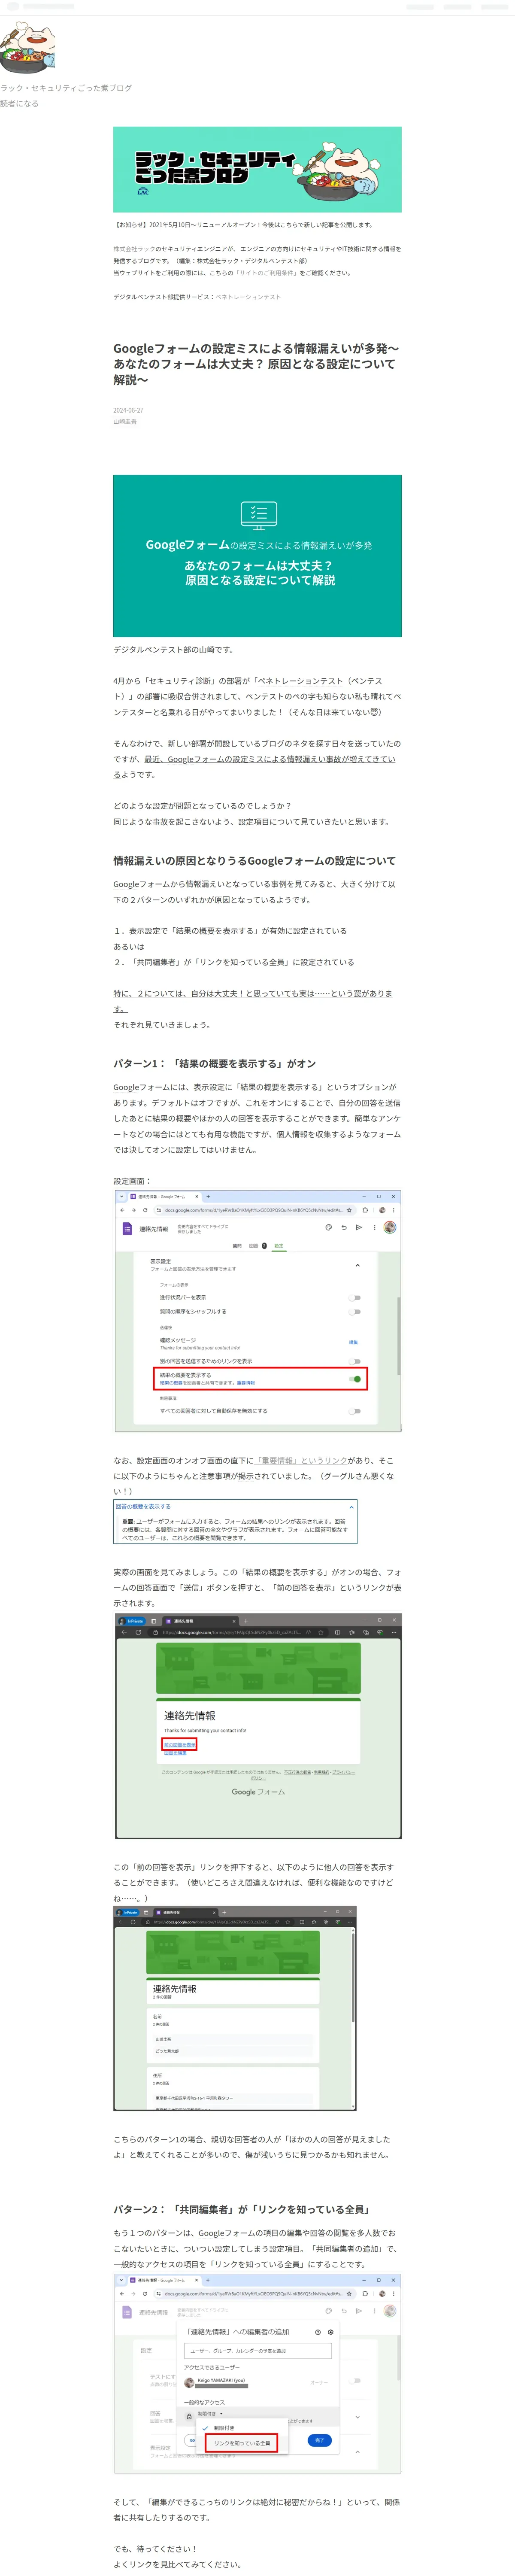515x2576 pixels.
Task: Click Keigo YAMAZAKI (you) user row
Action: pyautogui.click(x=257, y=2382)
